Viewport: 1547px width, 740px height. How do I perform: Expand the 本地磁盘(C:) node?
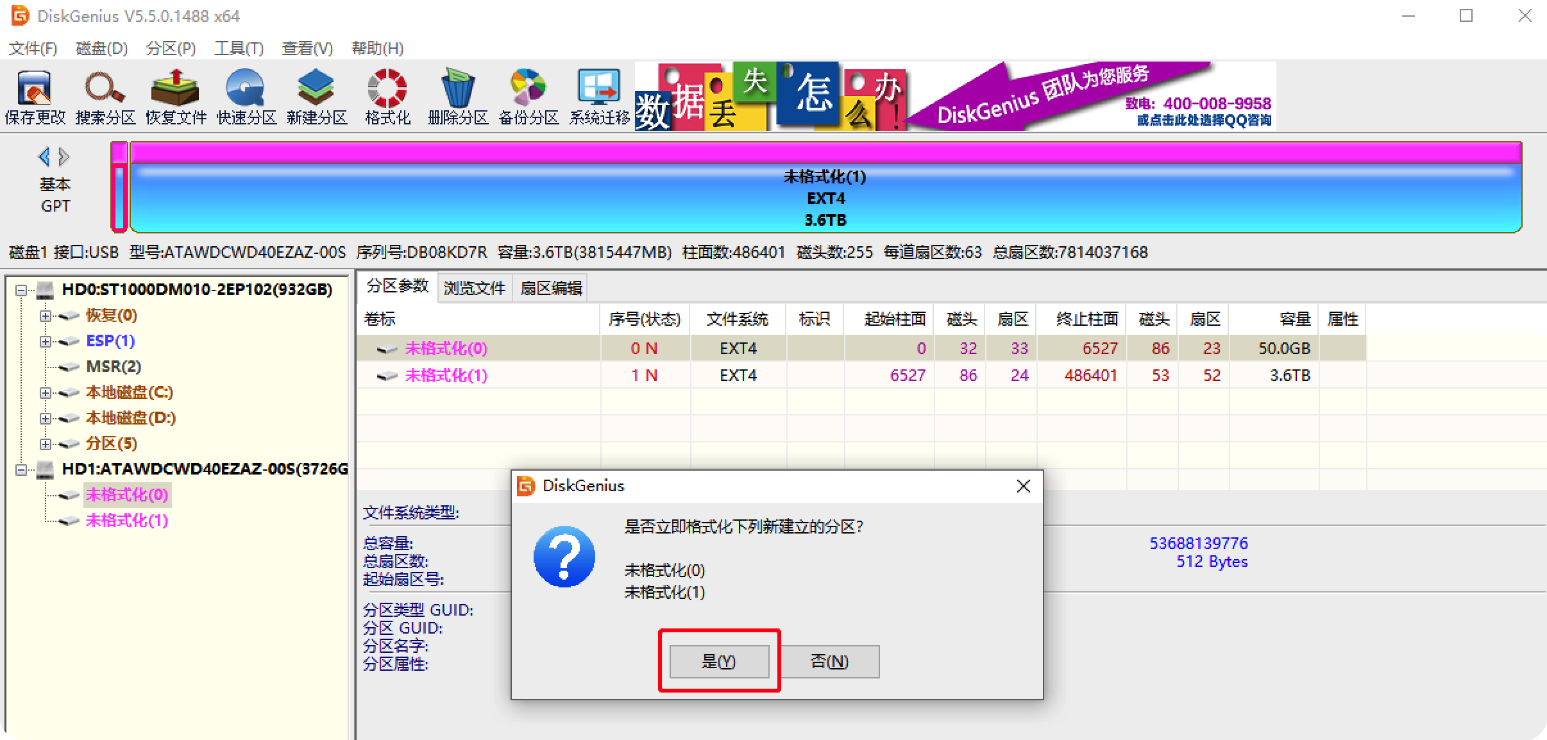45,392
